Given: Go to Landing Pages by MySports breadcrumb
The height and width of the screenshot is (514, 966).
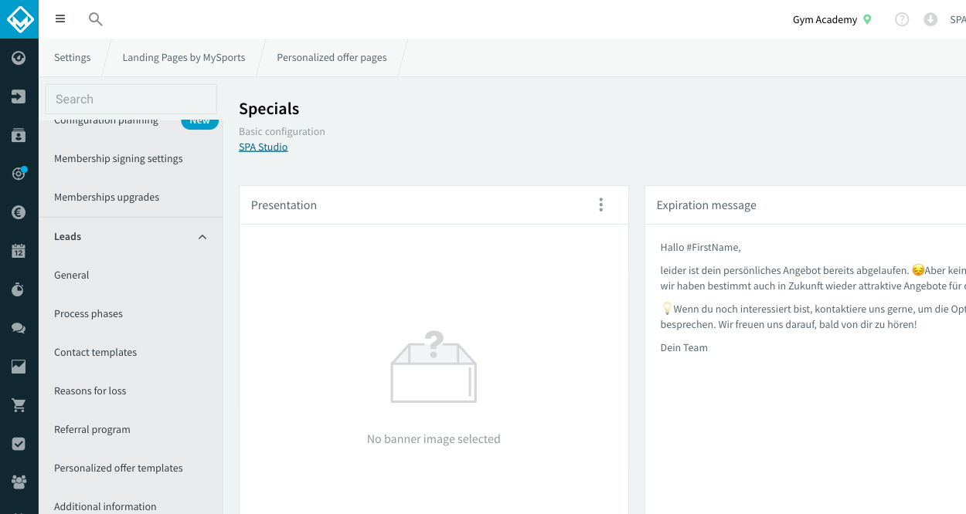Looking at the screenshot, I should 184,58.
